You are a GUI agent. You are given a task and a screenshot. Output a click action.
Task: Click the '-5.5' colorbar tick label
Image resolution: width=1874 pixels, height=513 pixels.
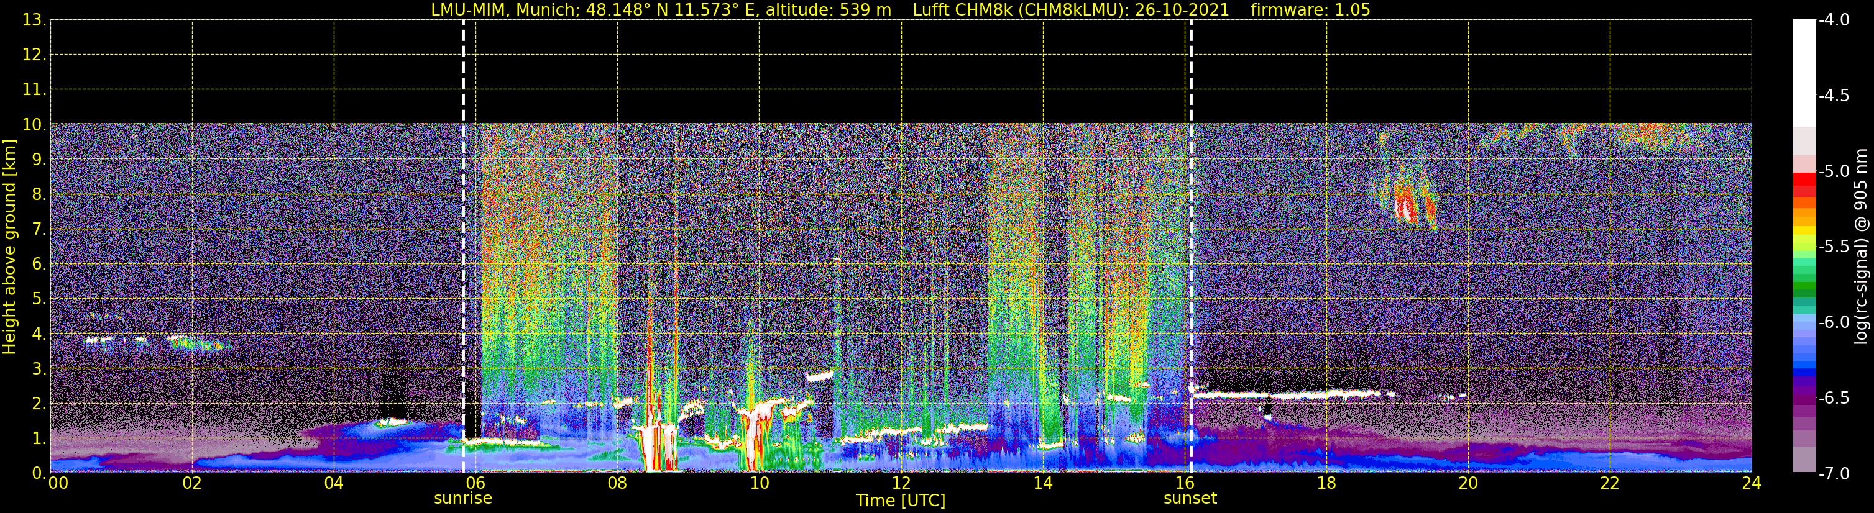(1834, 247)
